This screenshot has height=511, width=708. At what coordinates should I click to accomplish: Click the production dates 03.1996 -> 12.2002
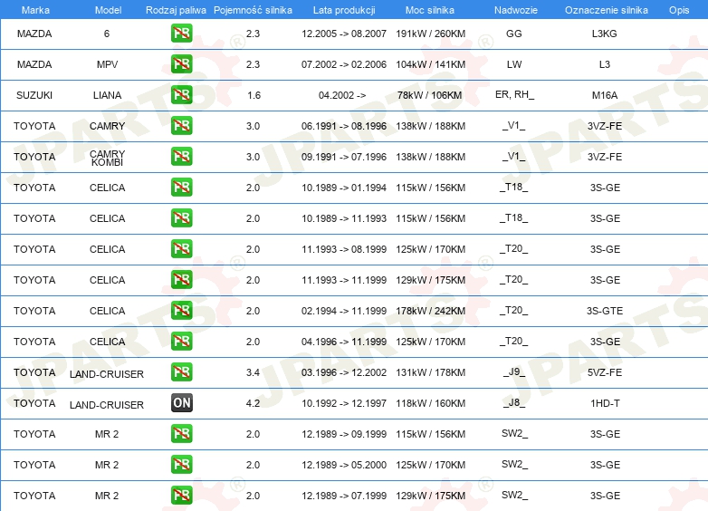[344, 372]
